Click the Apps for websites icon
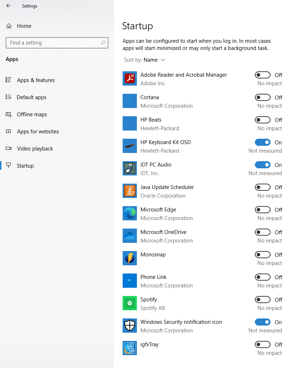This screenshot has height=368, width=303. tap(9, 132)
